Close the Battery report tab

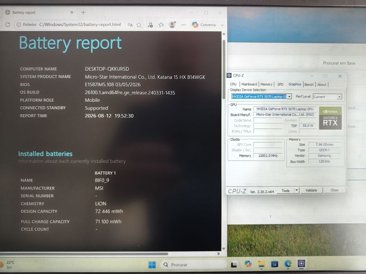(x=72, y=13)
